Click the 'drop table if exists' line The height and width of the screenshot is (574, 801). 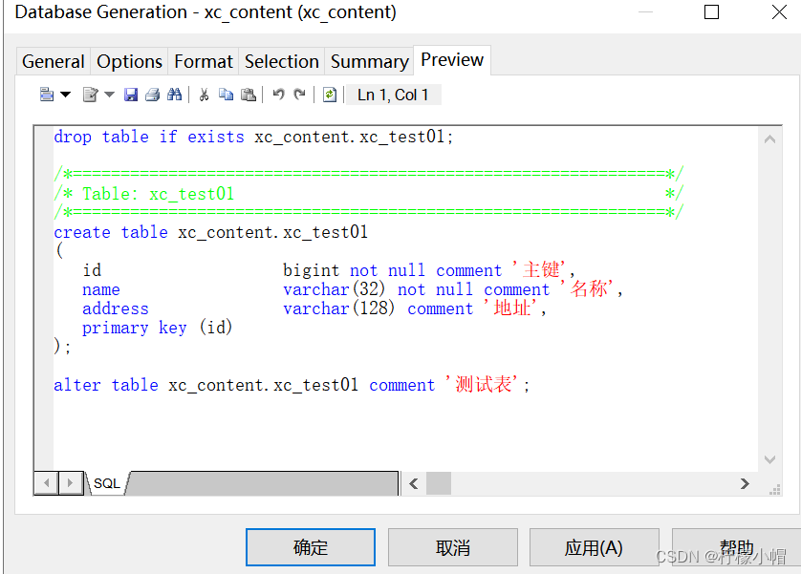[x=253, y=137]
